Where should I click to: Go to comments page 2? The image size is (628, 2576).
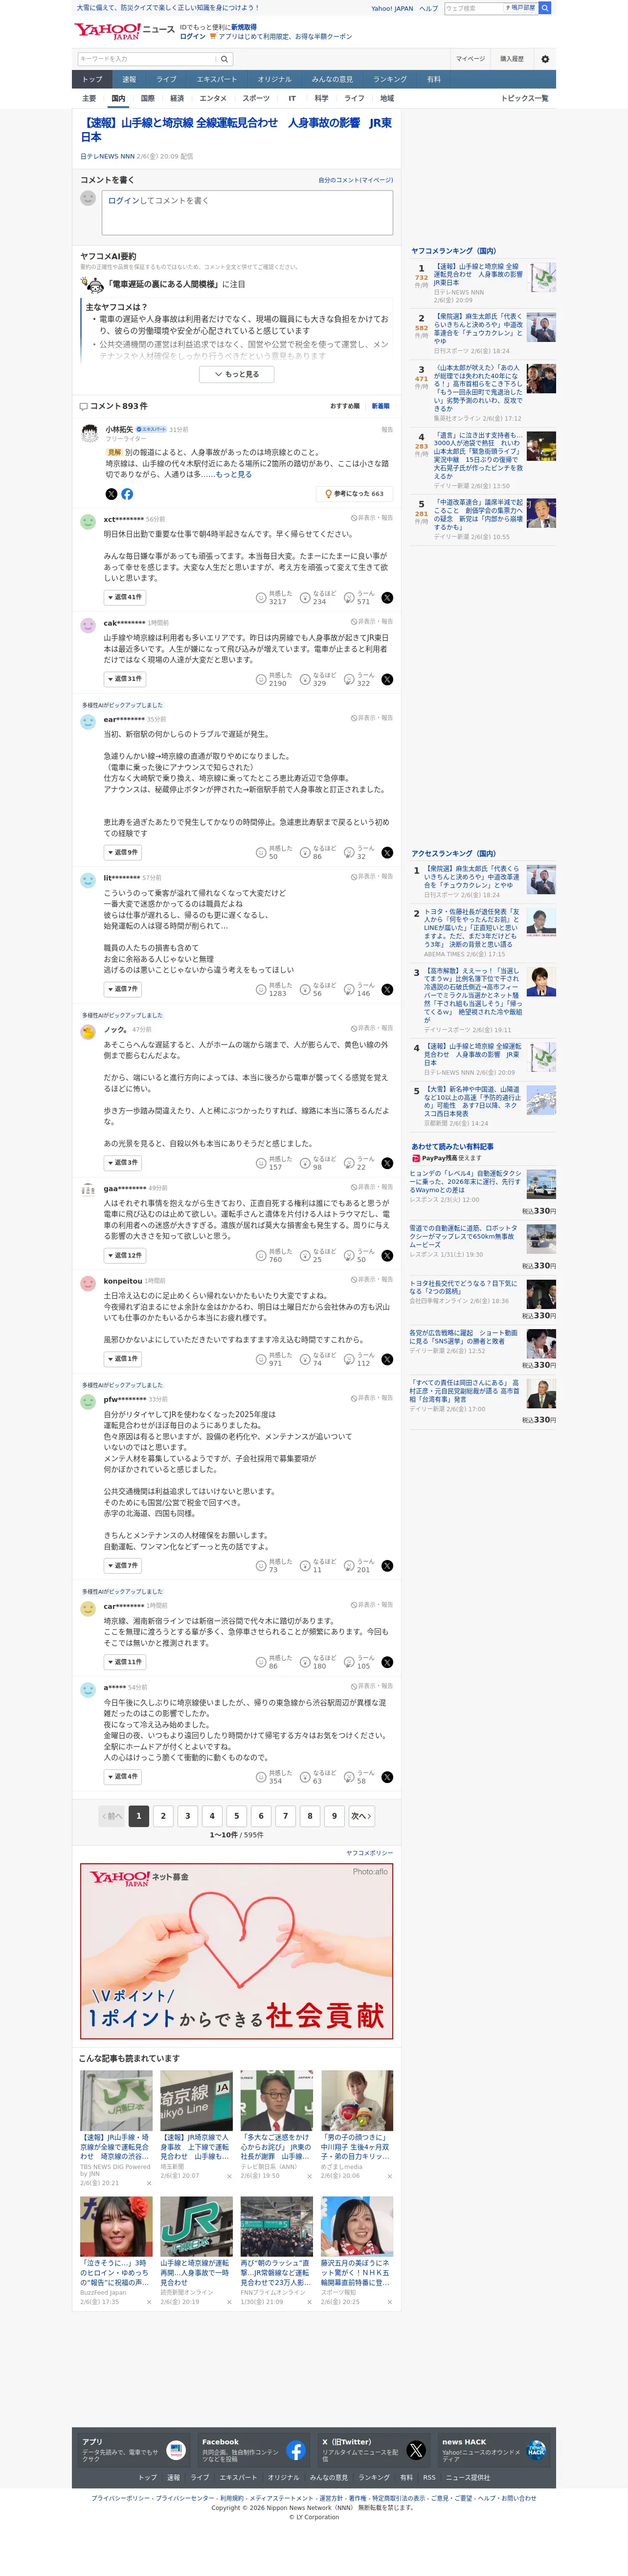click(x=163, y=1815)
